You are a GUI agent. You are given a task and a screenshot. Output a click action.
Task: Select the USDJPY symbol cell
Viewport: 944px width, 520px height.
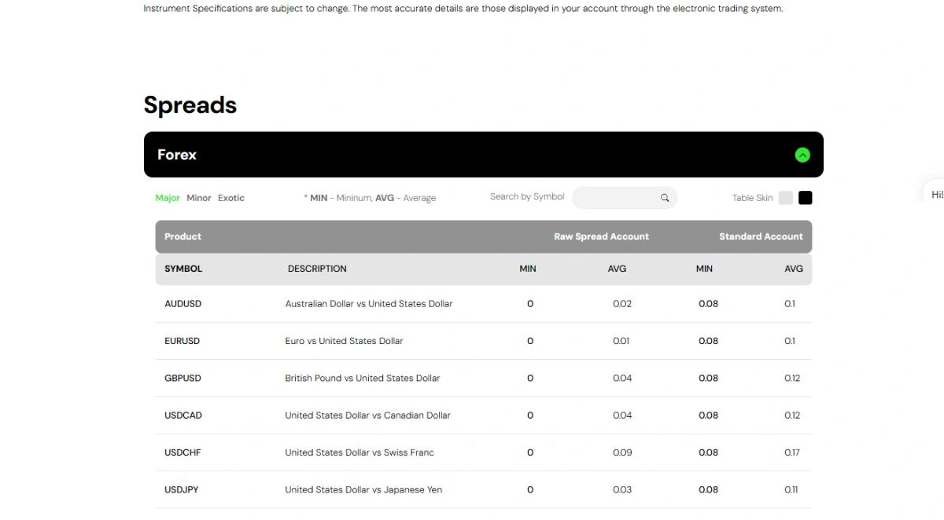(x=182, y=489)
